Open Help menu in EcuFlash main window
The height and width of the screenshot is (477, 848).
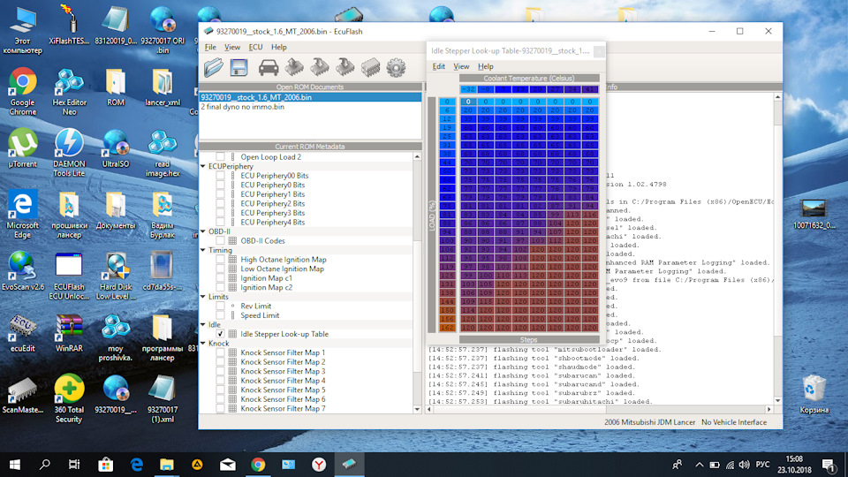(x=278, y=47)
